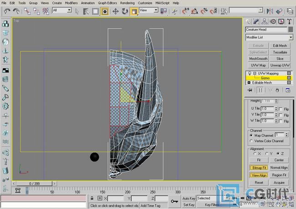This screenshot has height=209, width=296.
Task: Click Rectangular Selection Region icon
Action: tap(95, 11)
